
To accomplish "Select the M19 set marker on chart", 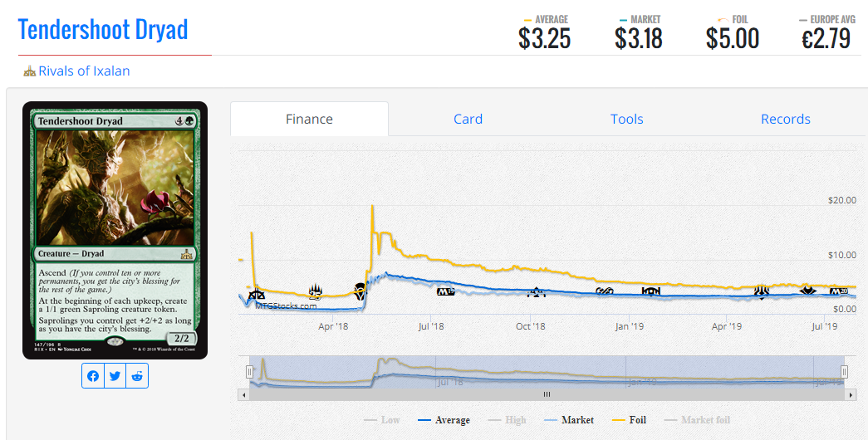I will pyautogui.click(x=445, y=291).
